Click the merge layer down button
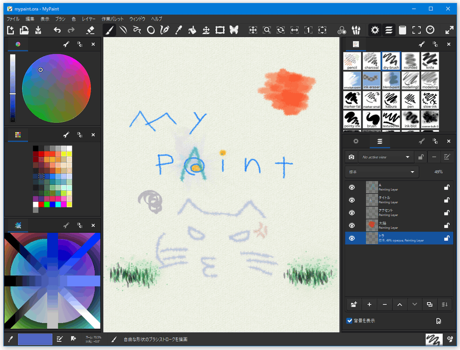This screenshot has width=460, height=350. pyautogui.click(x=445, y=305)
